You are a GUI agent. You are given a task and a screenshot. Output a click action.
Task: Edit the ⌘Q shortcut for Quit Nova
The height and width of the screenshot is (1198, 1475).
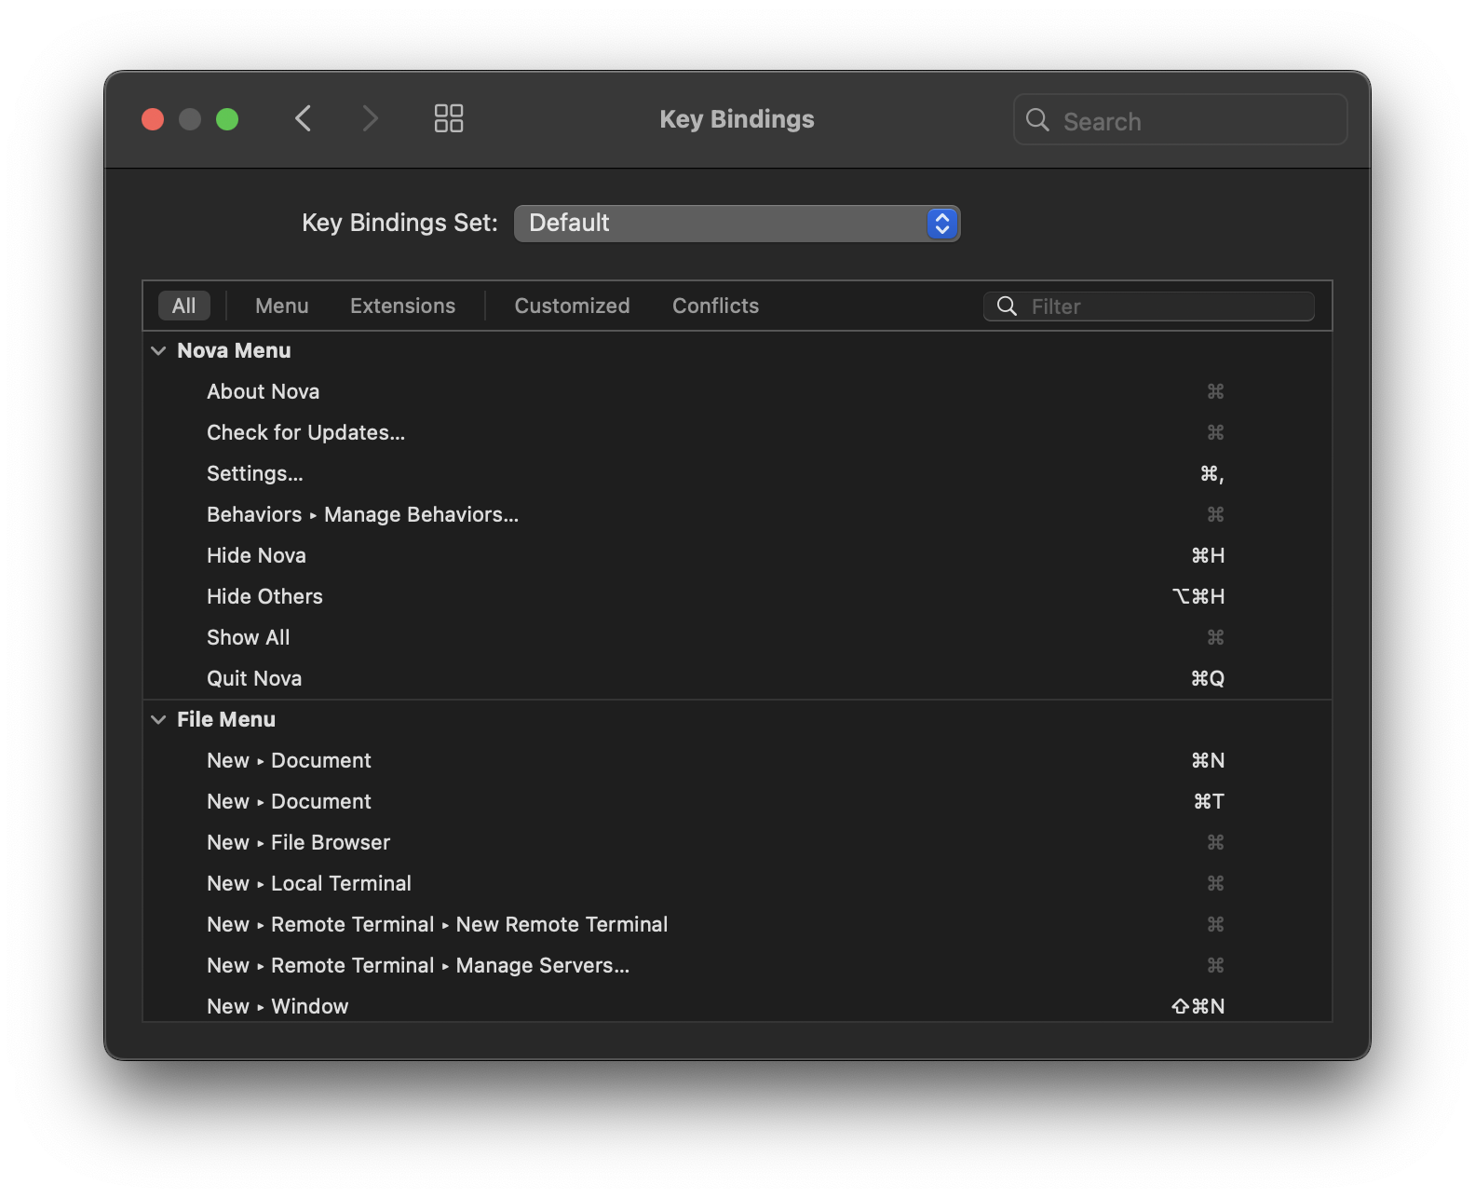point(1208,679)
